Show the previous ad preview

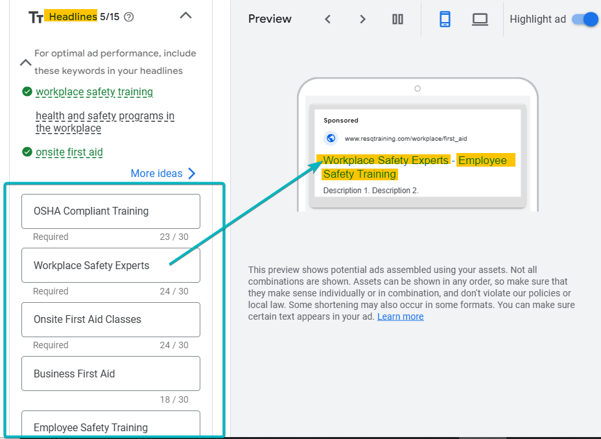[327, 19]
